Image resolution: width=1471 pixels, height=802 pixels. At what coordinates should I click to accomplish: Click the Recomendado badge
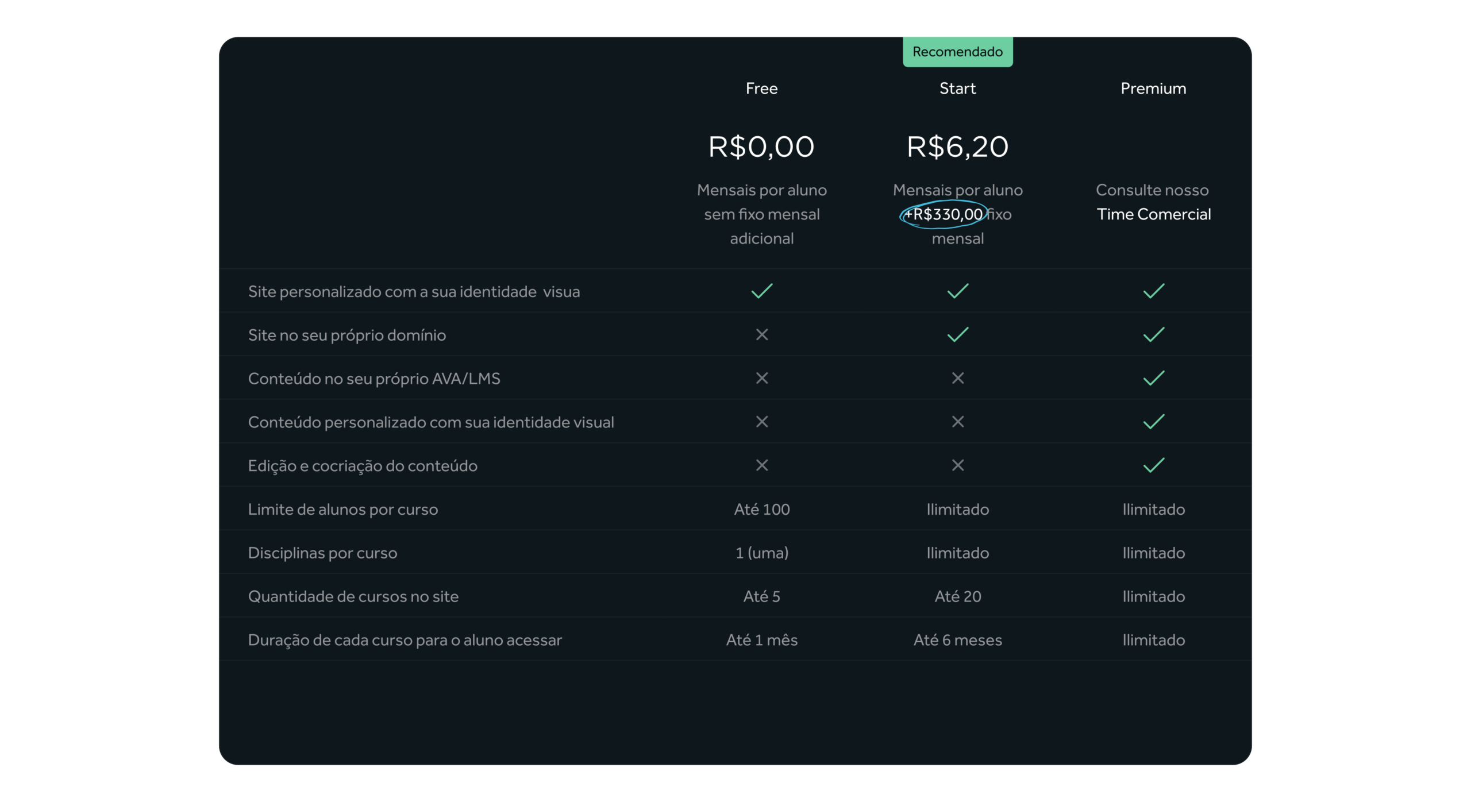click(x=957, y=52)
